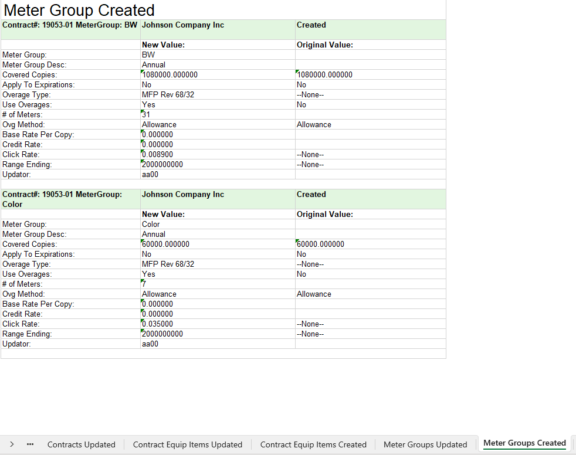Click Color Meter Group Desc Annual cell

click(218, 235)
